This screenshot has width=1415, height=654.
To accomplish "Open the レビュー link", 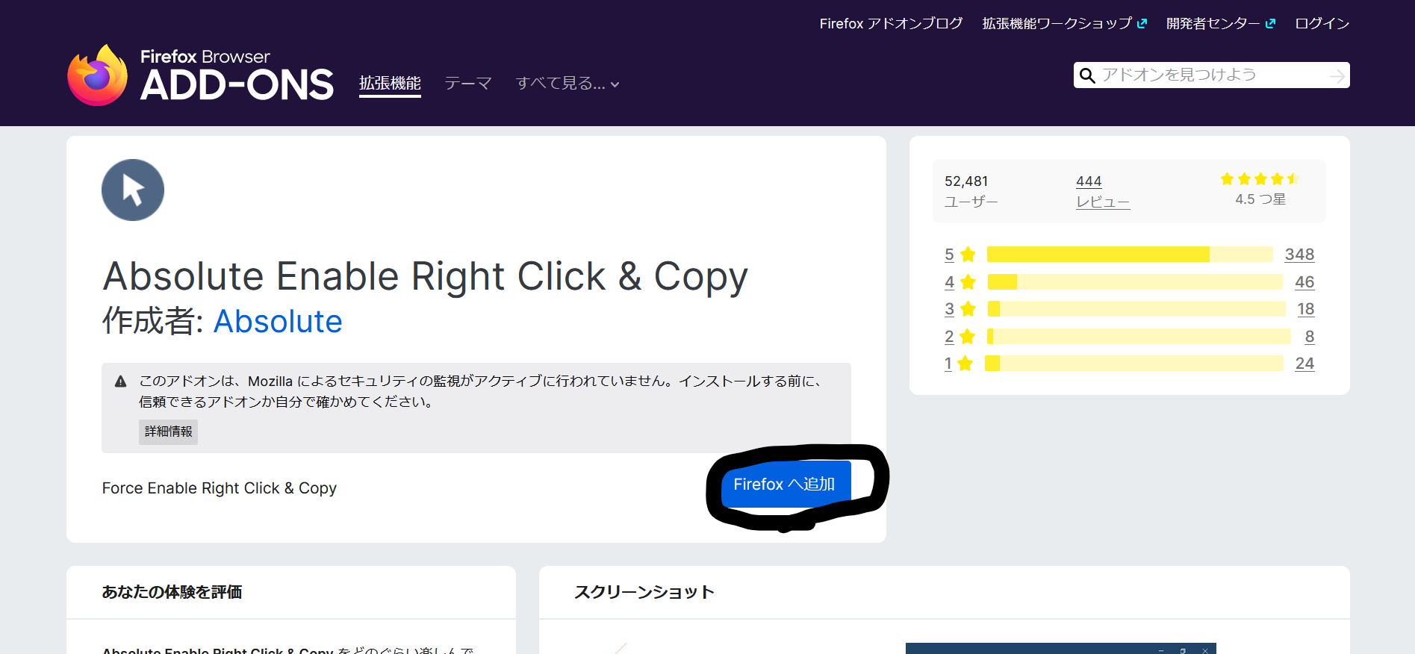I will pos(1103,202).
